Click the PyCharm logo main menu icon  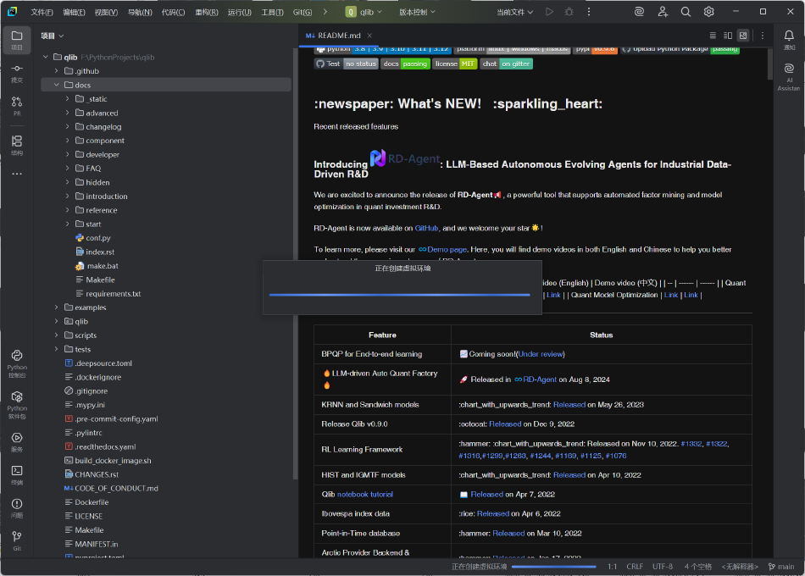tap(13, 11)
